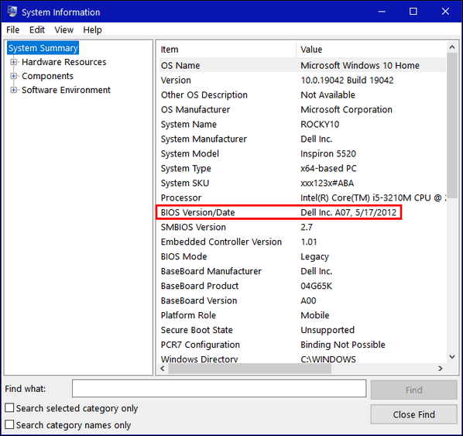Select the OS Manufacturer row
This screenshot has height=436, width=463.
(x=303, y=110)
